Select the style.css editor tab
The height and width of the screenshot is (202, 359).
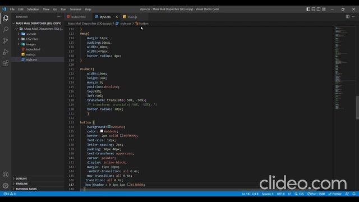coord(105,17)
